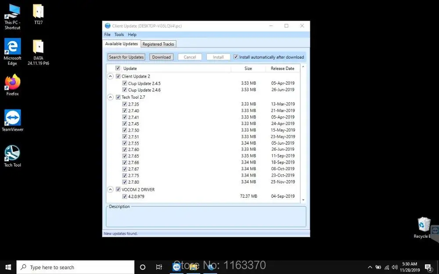
Task: Click the 72.37 MB size value
Action: (x=248, y=196)
